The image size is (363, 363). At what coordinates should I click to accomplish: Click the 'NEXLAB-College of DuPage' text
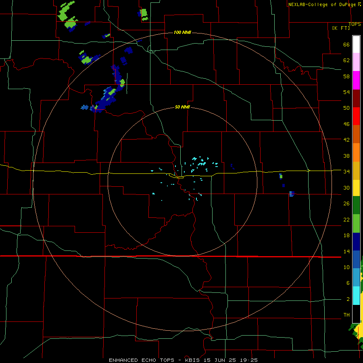point(323,4)
